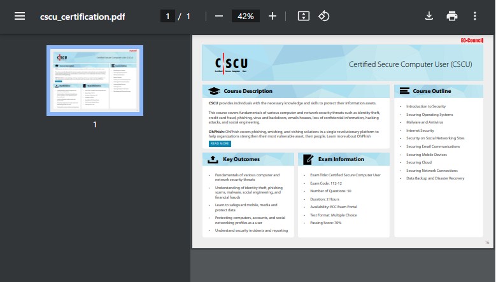Click Securing Cloud outline item

coord(419,162)
